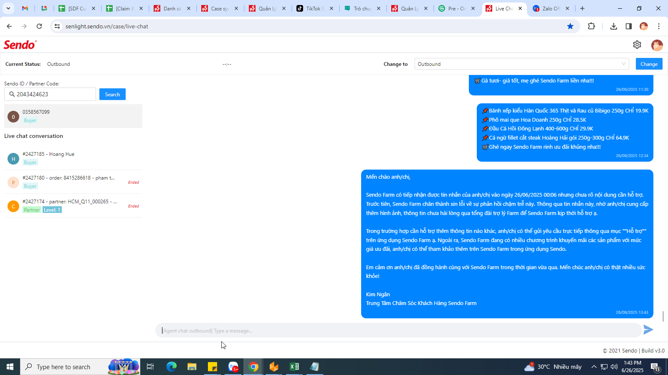Screen dimensions: 668x375
Task: Open the tab search dropdown in Chrome
Action: point(8,8)
